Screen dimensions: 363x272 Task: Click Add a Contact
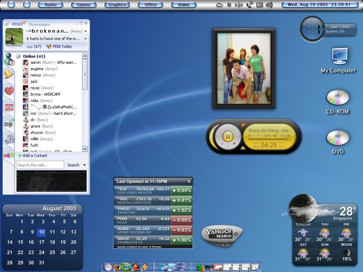(33, 156)
